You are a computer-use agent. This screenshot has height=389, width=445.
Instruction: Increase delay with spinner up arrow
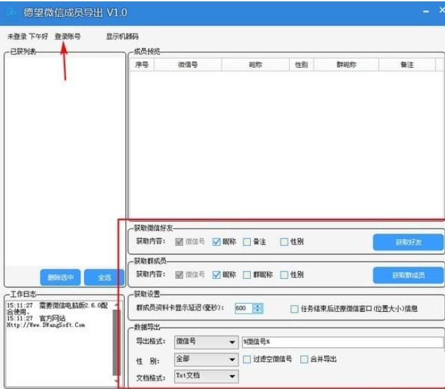258,306
